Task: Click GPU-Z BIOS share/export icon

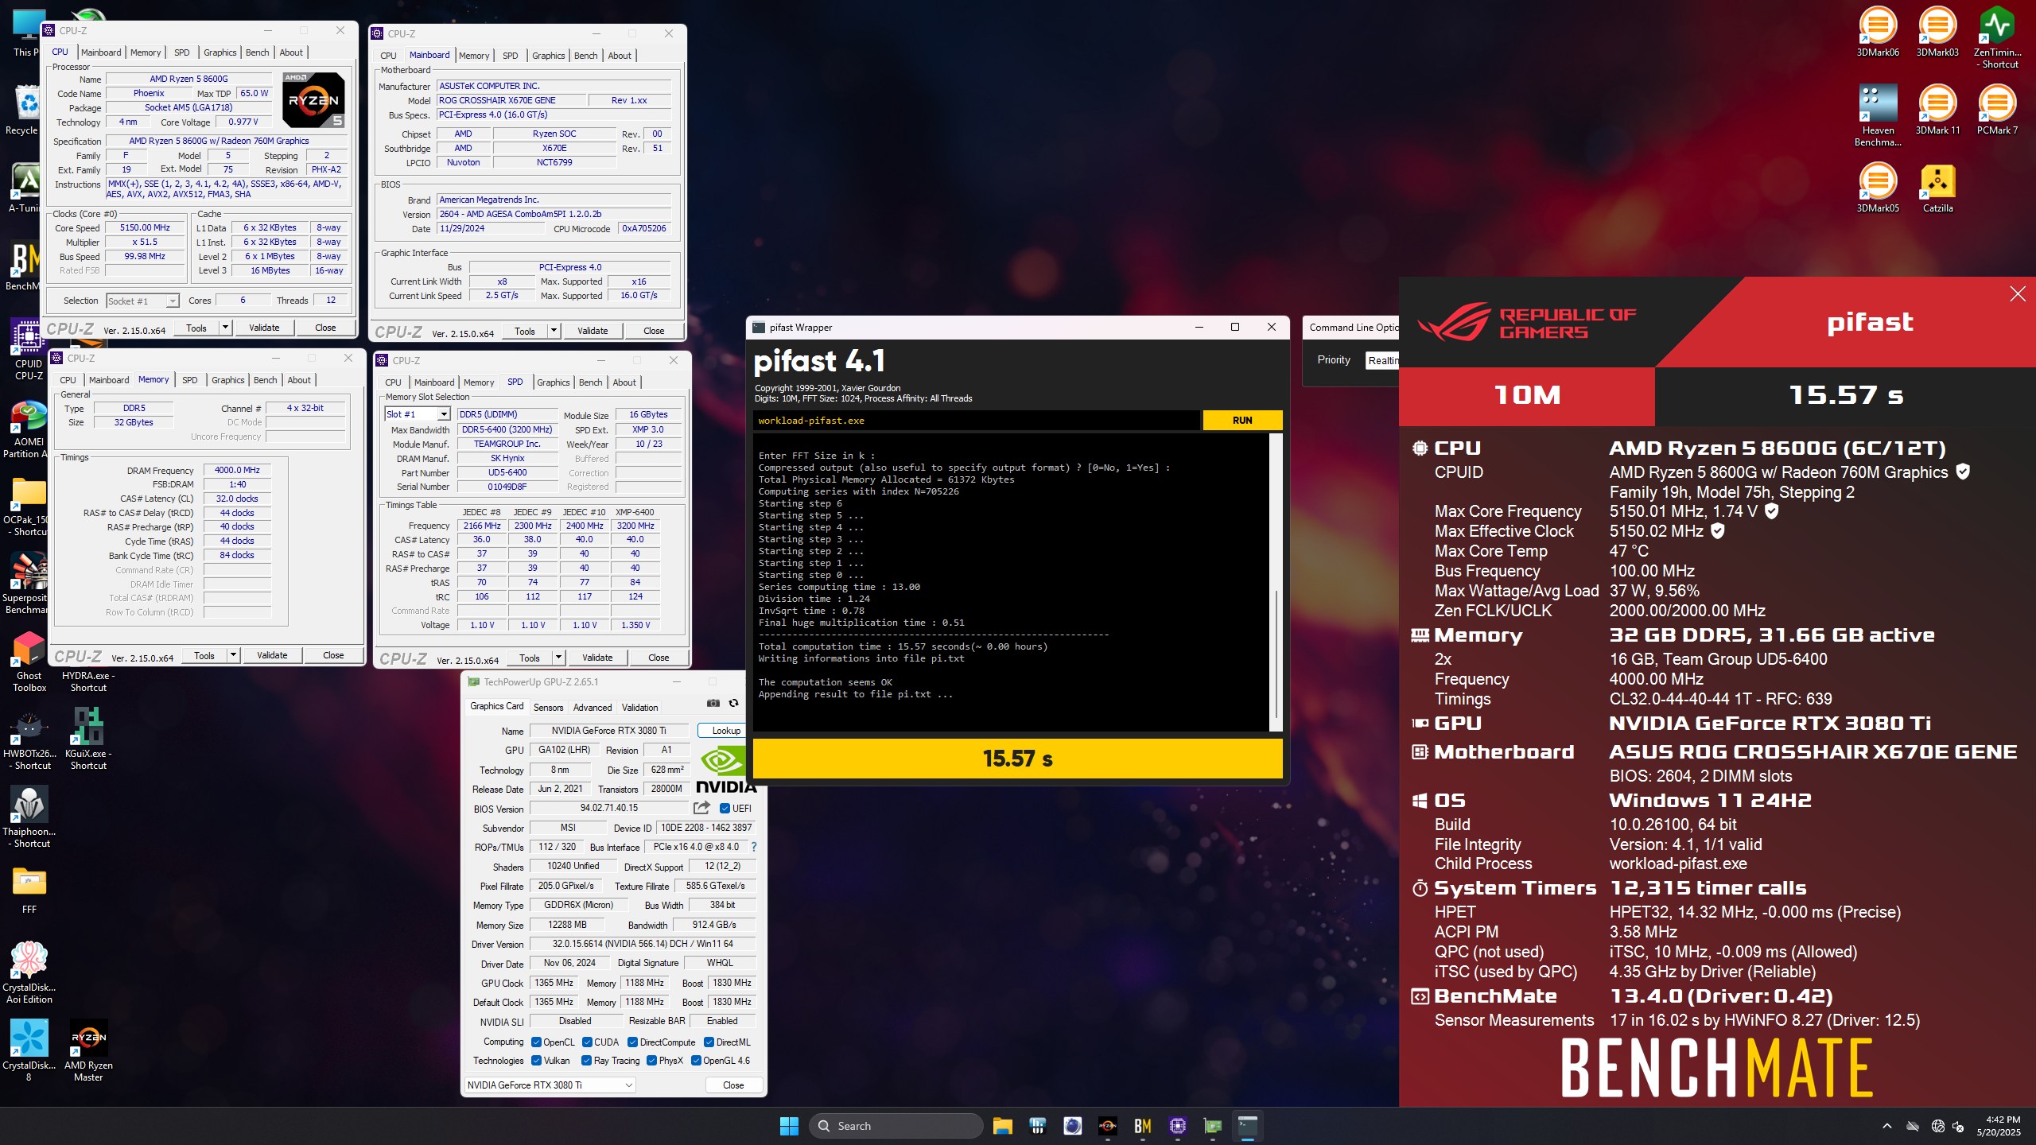Action: (x=701, y=808)
